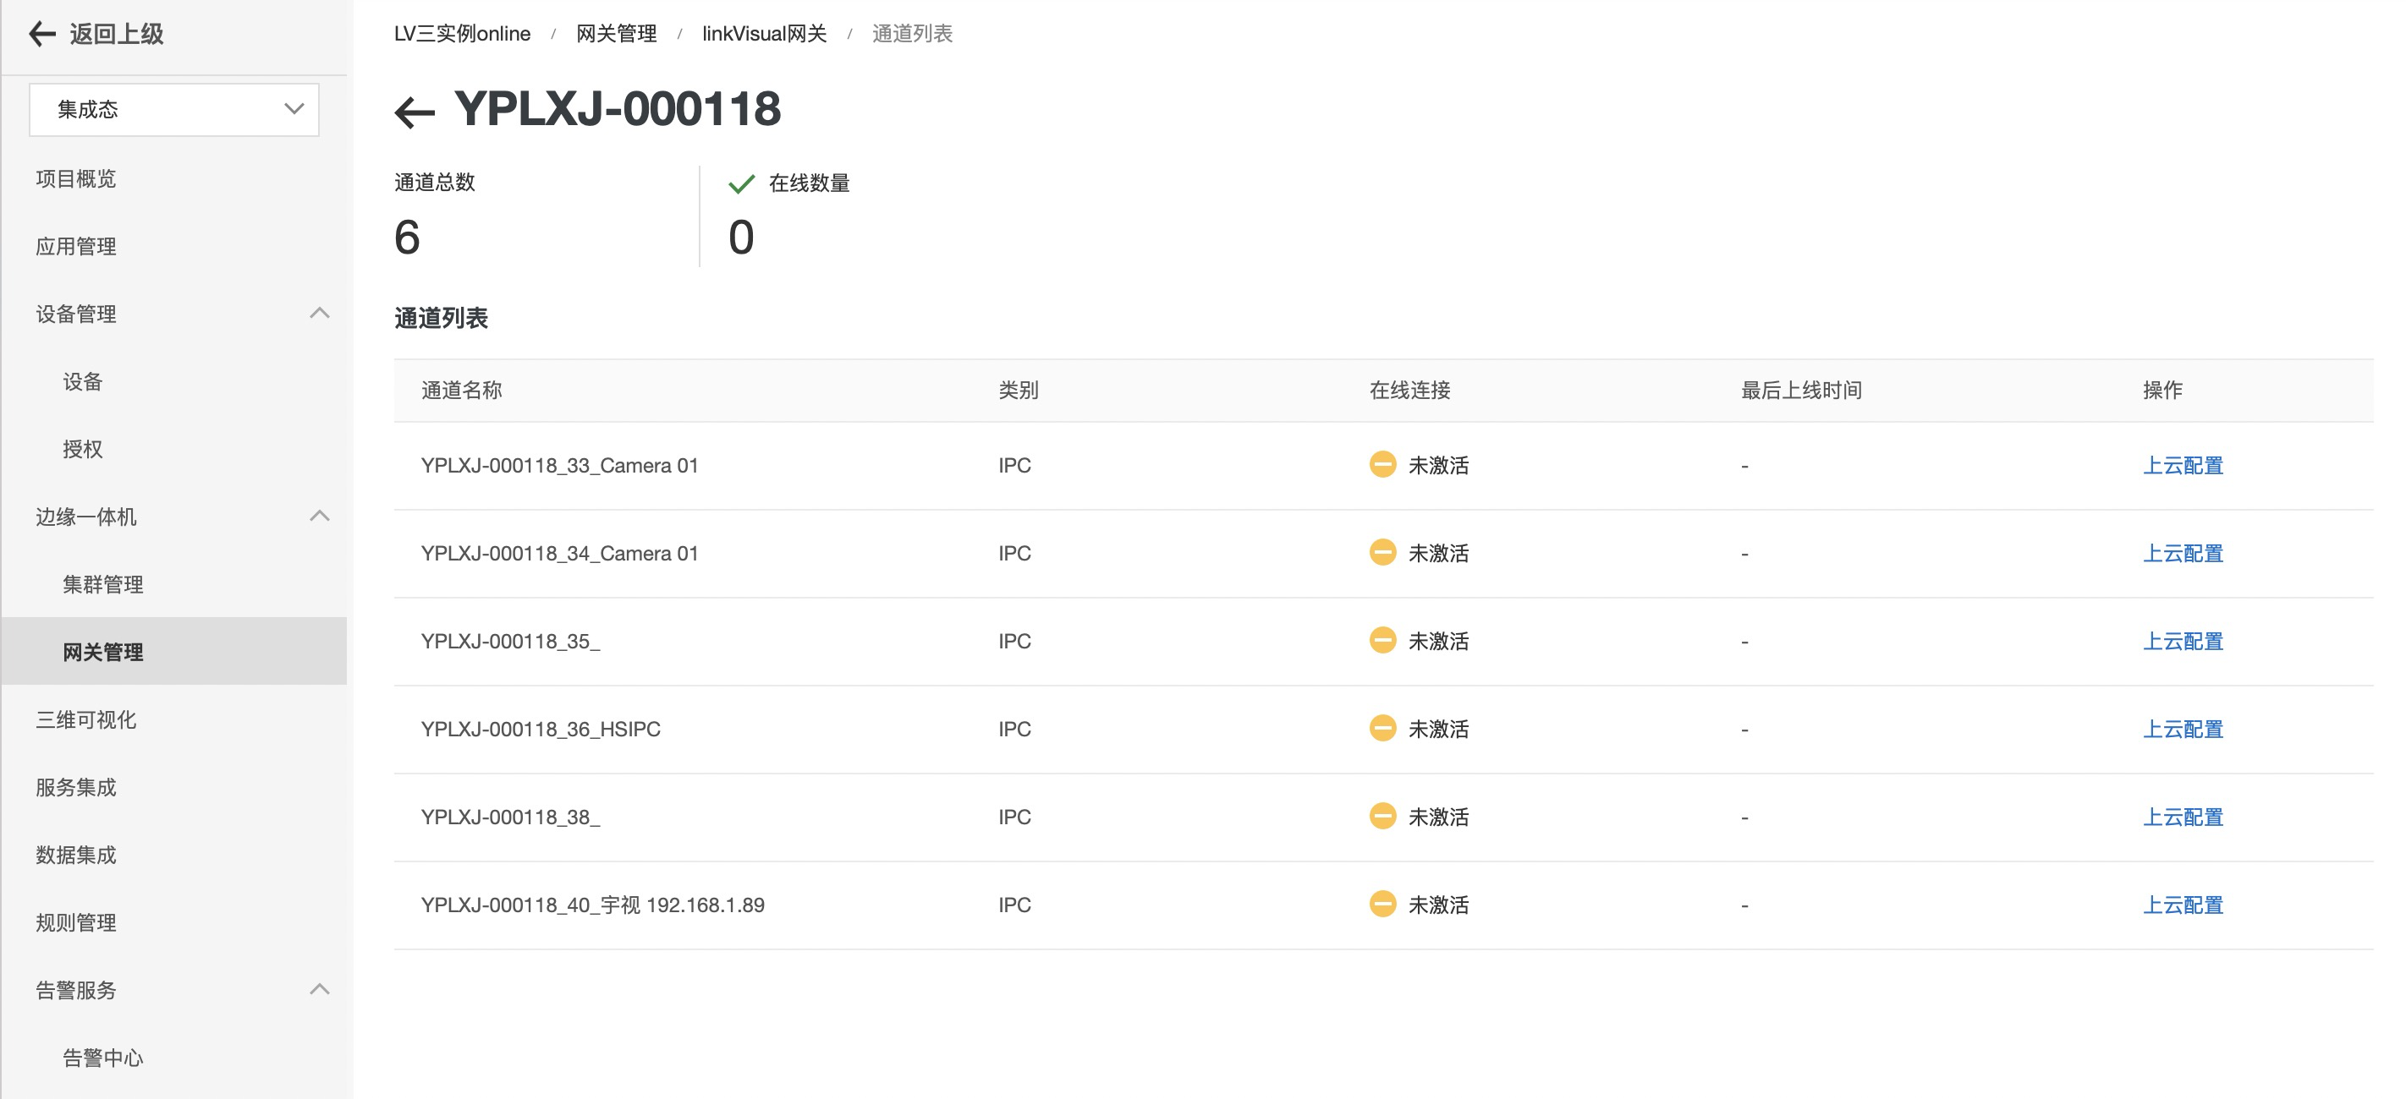
Task: Click the 在线数量 value 0
Action: click(741, 236)
